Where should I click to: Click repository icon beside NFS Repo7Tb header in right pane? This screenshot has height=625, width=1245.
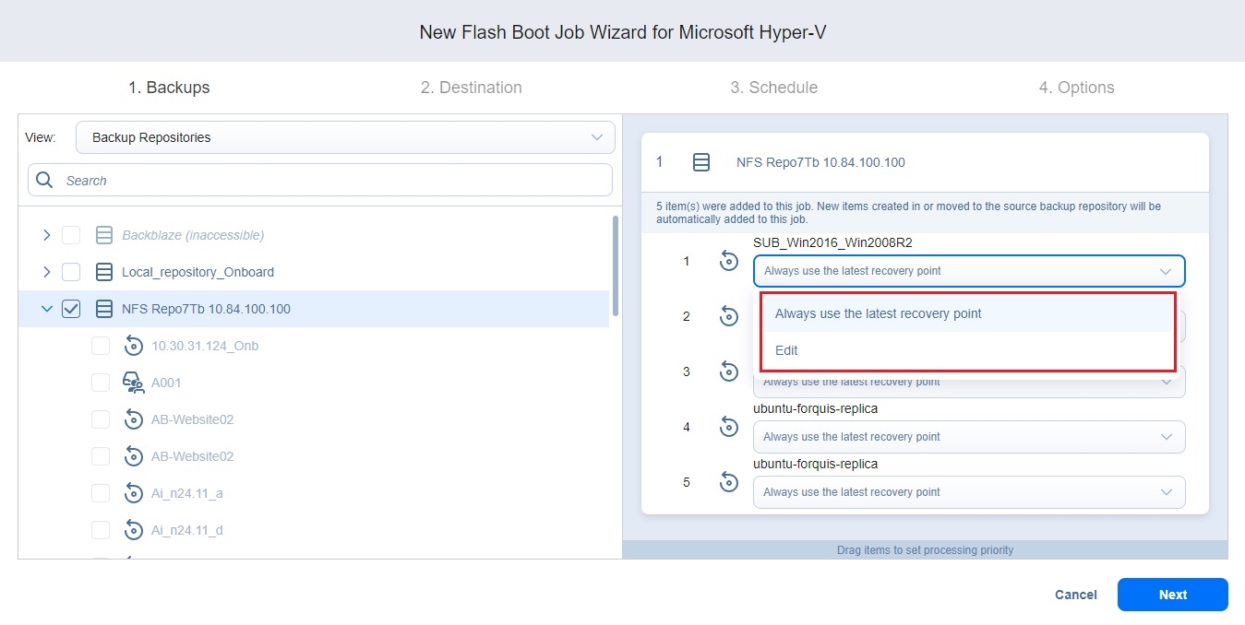701,162
